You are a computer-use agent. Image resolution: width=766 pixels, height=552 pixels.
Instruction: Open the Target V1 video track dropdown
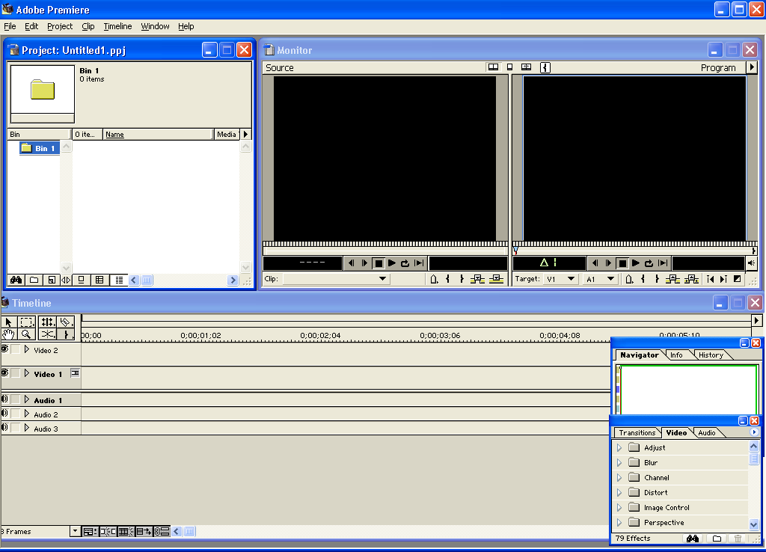tap(560, 279)
